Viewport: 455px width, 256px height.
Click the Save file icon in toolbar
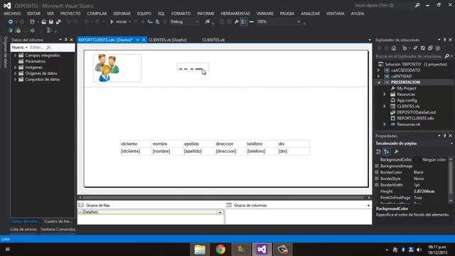(x=51, y=22)
